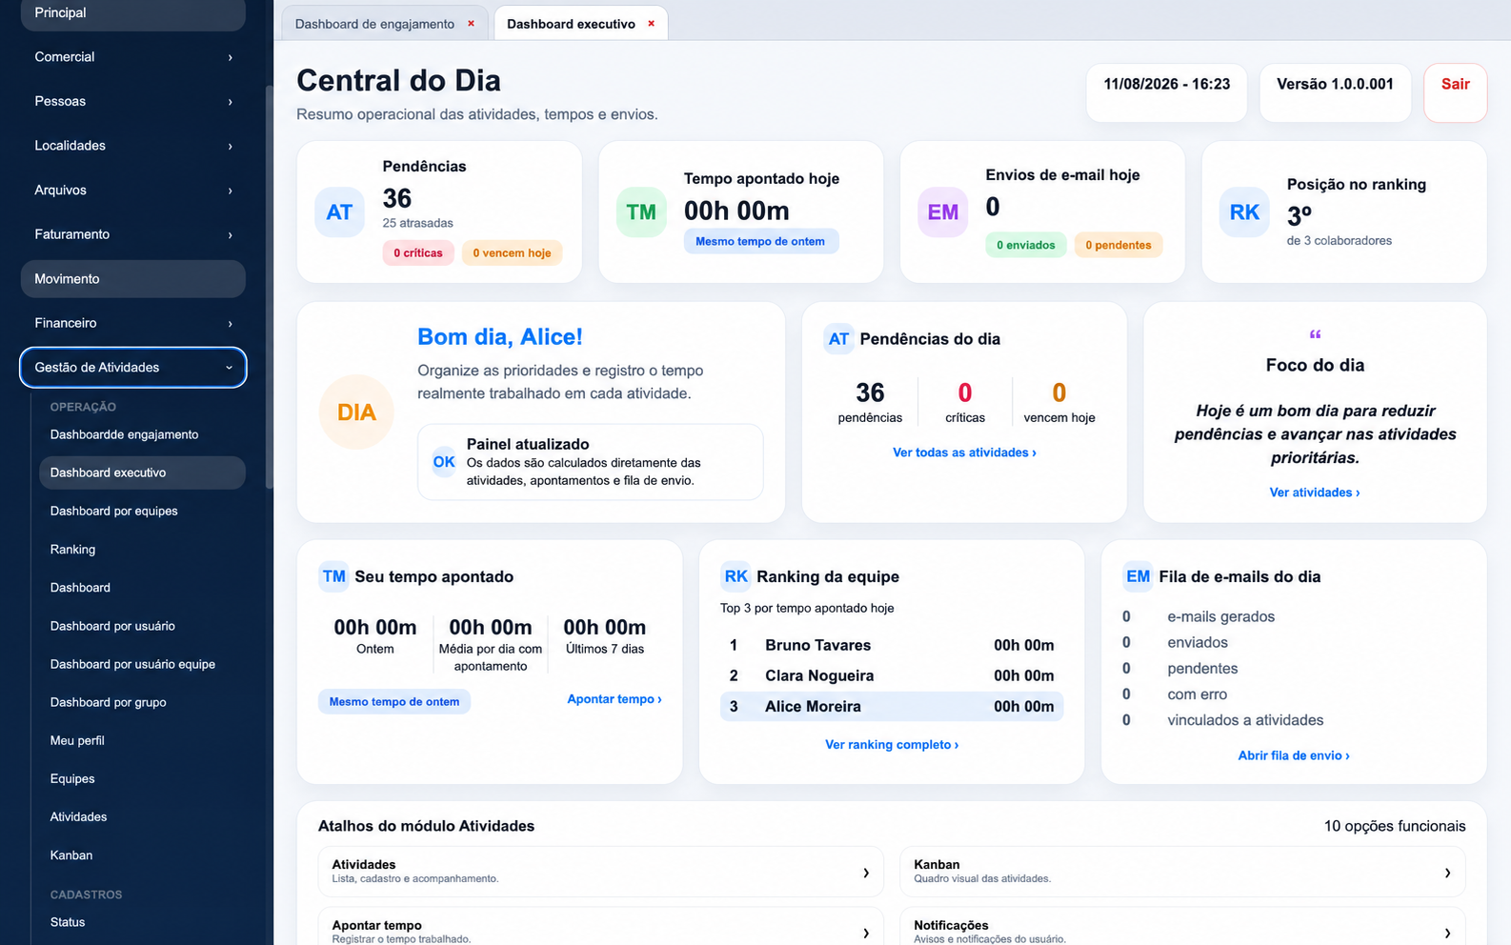Click the EM badge beside Fila de e-mails
This screenshot has height=945, width=1511.
click(x=1138, y=576)
